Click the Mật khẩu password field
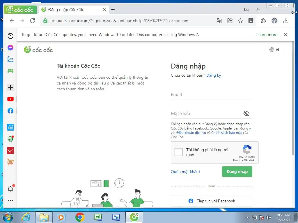This screenshot has width=298, height=223. (x=206, y=114)
